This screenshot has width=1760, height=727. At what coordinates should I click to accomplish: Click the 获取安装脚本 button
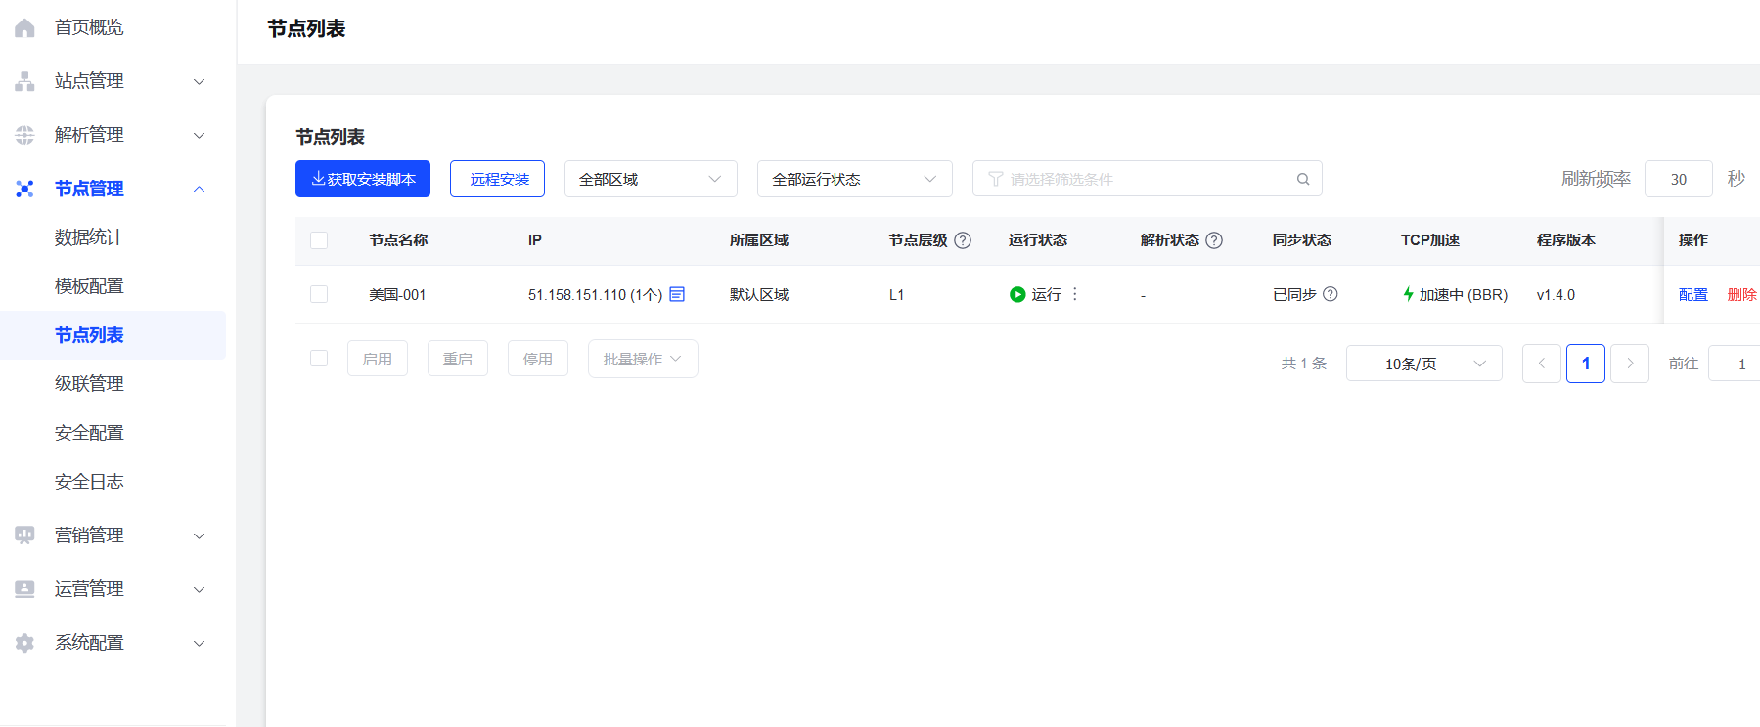[363, 179]
